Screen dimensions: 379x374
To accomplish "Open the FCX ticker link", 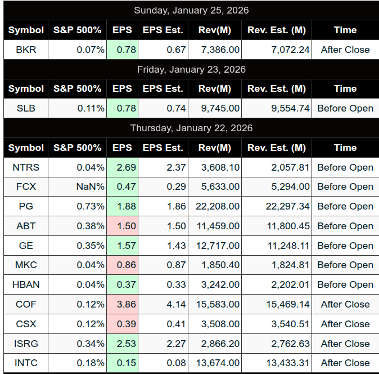I will [26, 186].
